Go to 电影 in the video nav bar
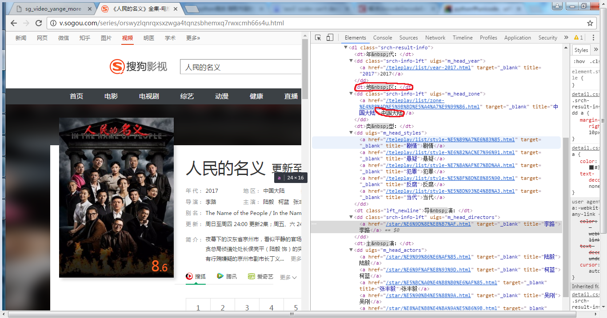This screenshot has height=318, width=607. 111,96
